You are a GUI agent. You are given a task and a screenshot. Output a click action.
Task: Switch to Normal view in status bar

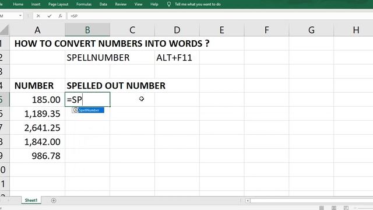(322, 208)
